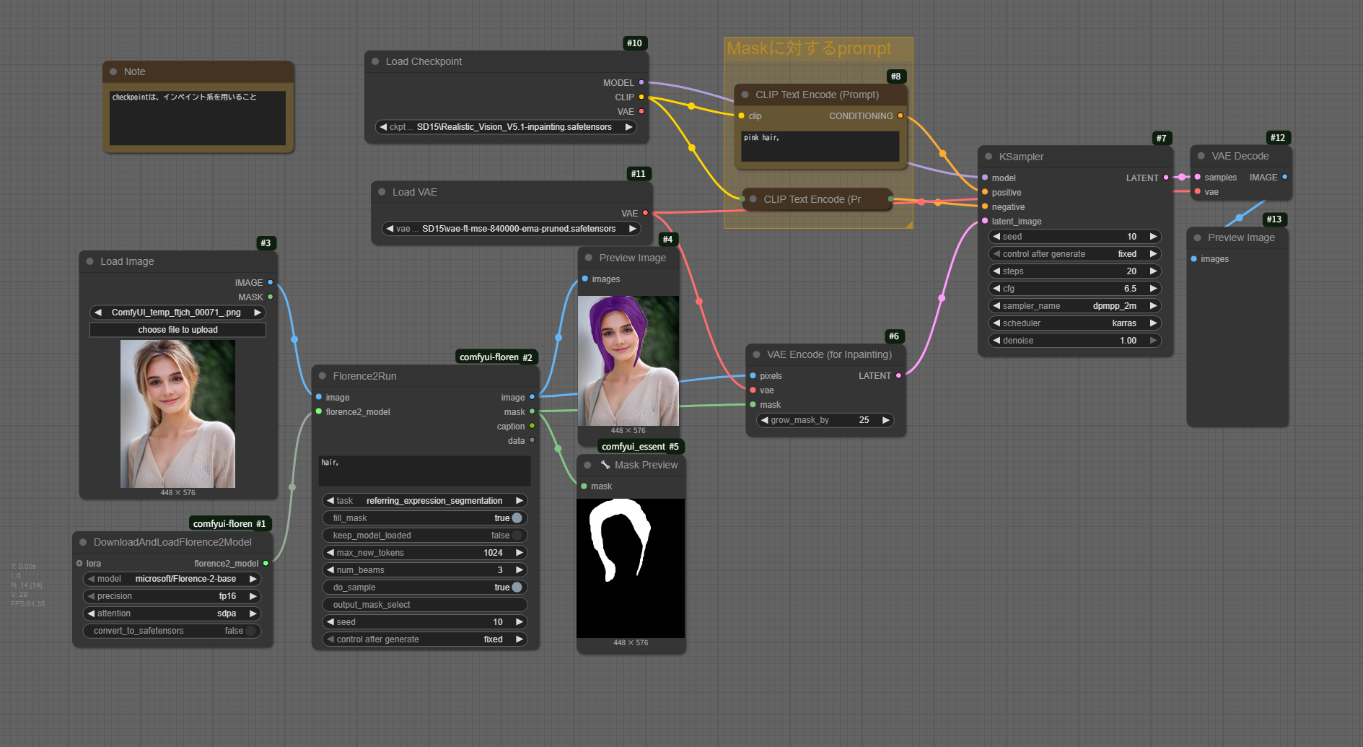
Task: Collapse the Load Checkpoint node via its dot
Action: 375,61
